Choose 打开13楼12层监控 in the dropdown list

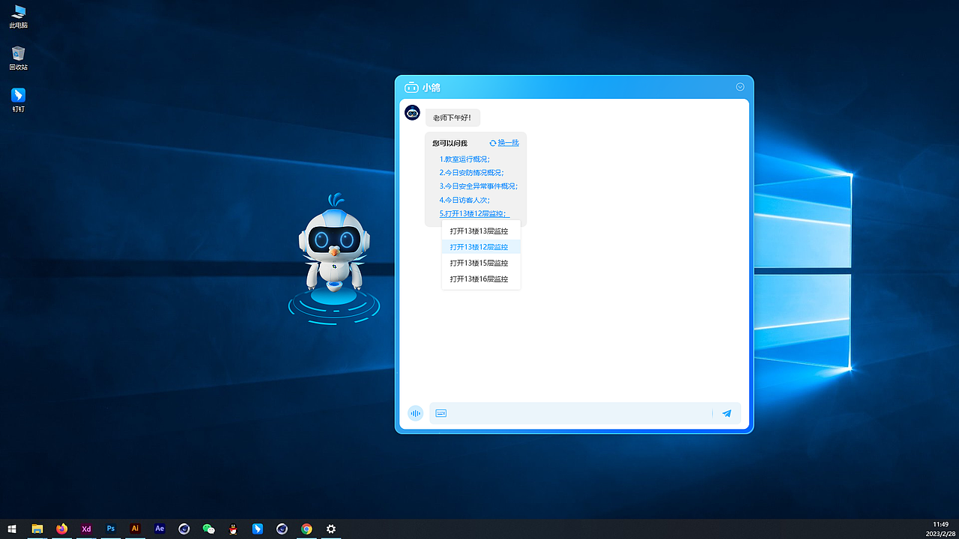481,247
